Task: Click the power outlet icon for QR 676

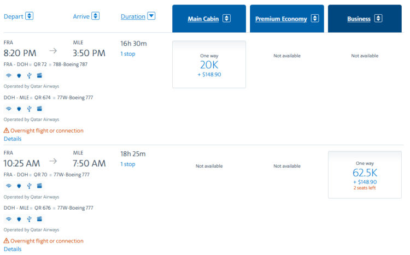Action: [19, 219]
